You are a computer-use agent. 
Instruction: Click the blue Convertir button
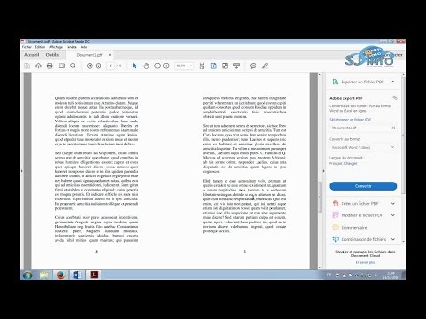tap(363, 186)
